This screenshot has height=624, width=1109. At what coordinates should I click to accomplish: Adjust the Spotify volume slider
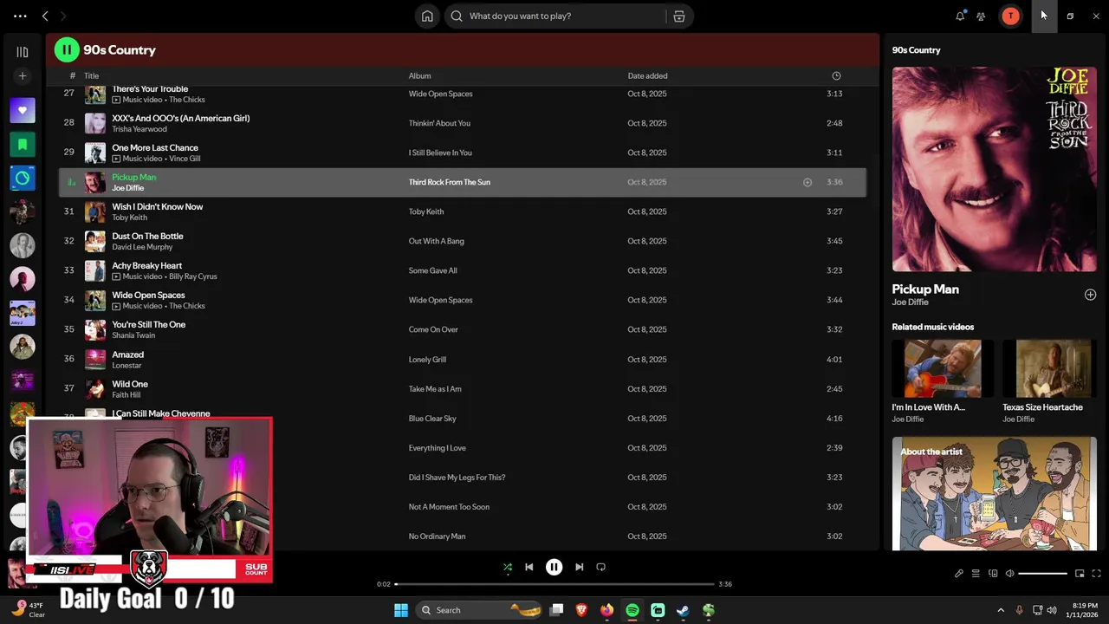[1042, 574]
